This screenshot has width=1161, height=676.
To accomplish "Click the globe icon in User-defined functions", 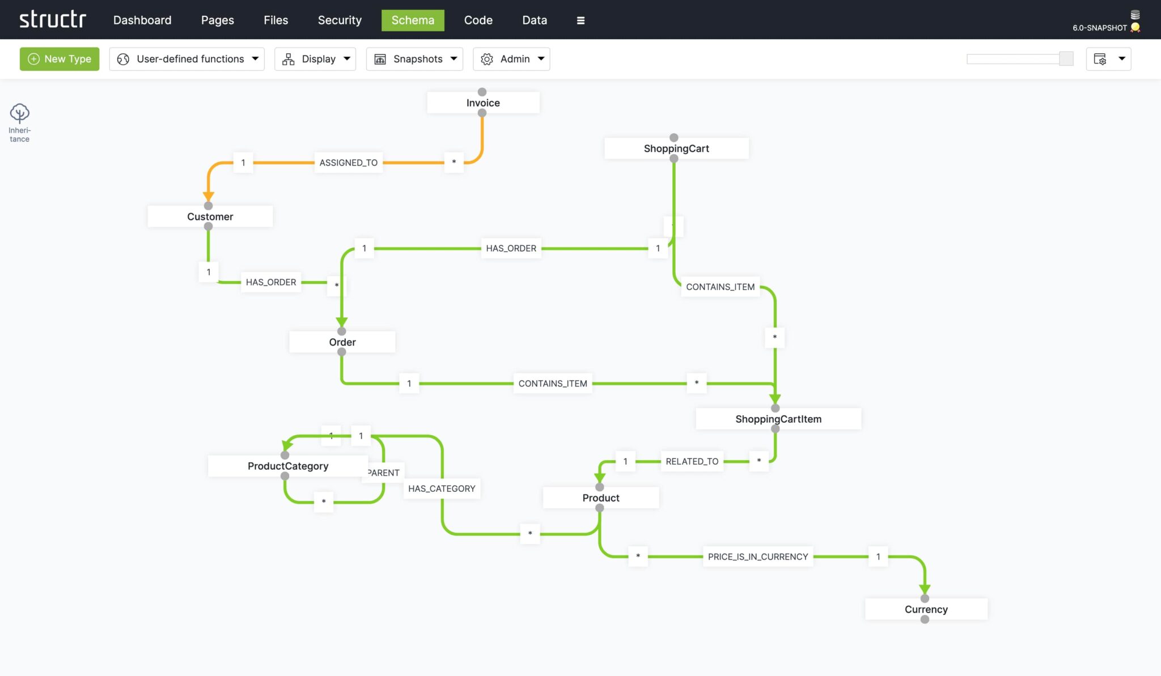I will click(122, 58).
